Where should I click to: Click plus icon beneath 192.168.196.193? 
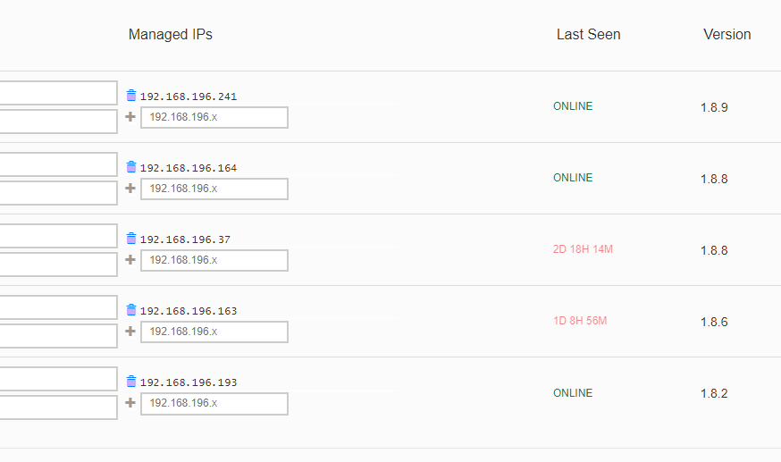[x=130, y=403]
